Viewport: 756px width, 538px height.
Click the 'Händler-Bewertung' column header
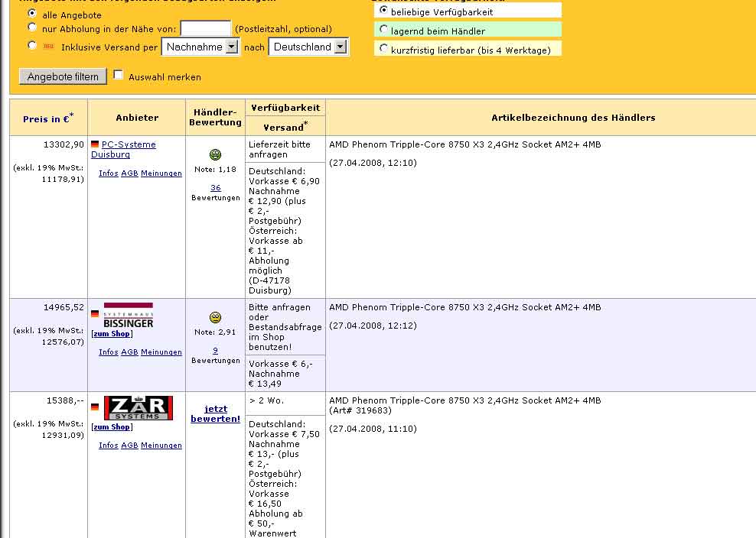point(216,118)
